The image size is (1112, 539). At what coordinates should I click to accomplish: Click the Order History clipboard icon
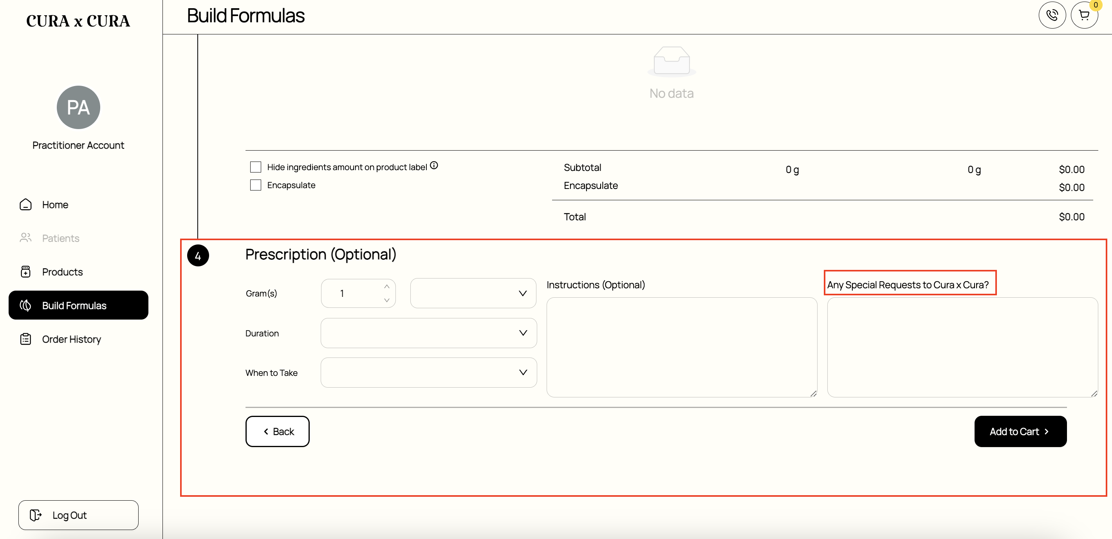coord(25,339)
